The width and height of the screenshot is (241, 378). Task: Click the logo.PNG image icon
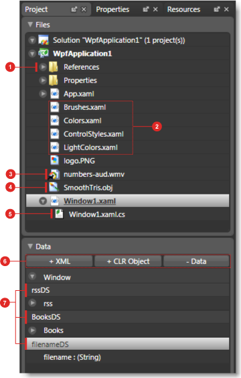(x=55, y=160)
